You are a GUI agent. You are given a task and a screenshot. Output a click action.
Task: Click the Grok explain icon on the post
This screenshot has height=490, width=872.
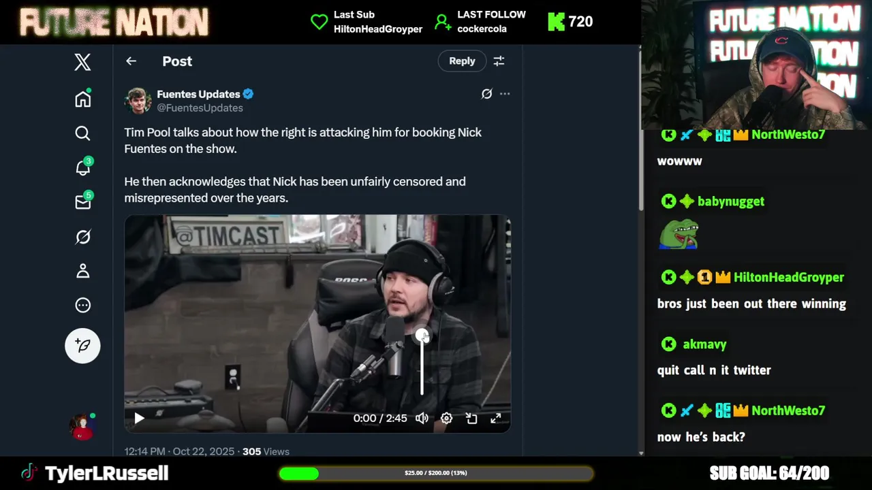pyautogui.click(x=486, y=94)
